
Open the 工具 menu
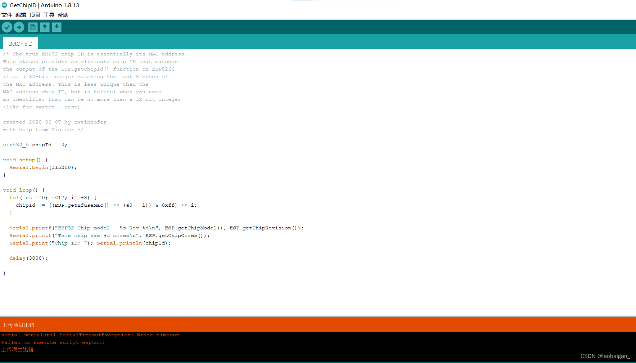click(49, 15)
